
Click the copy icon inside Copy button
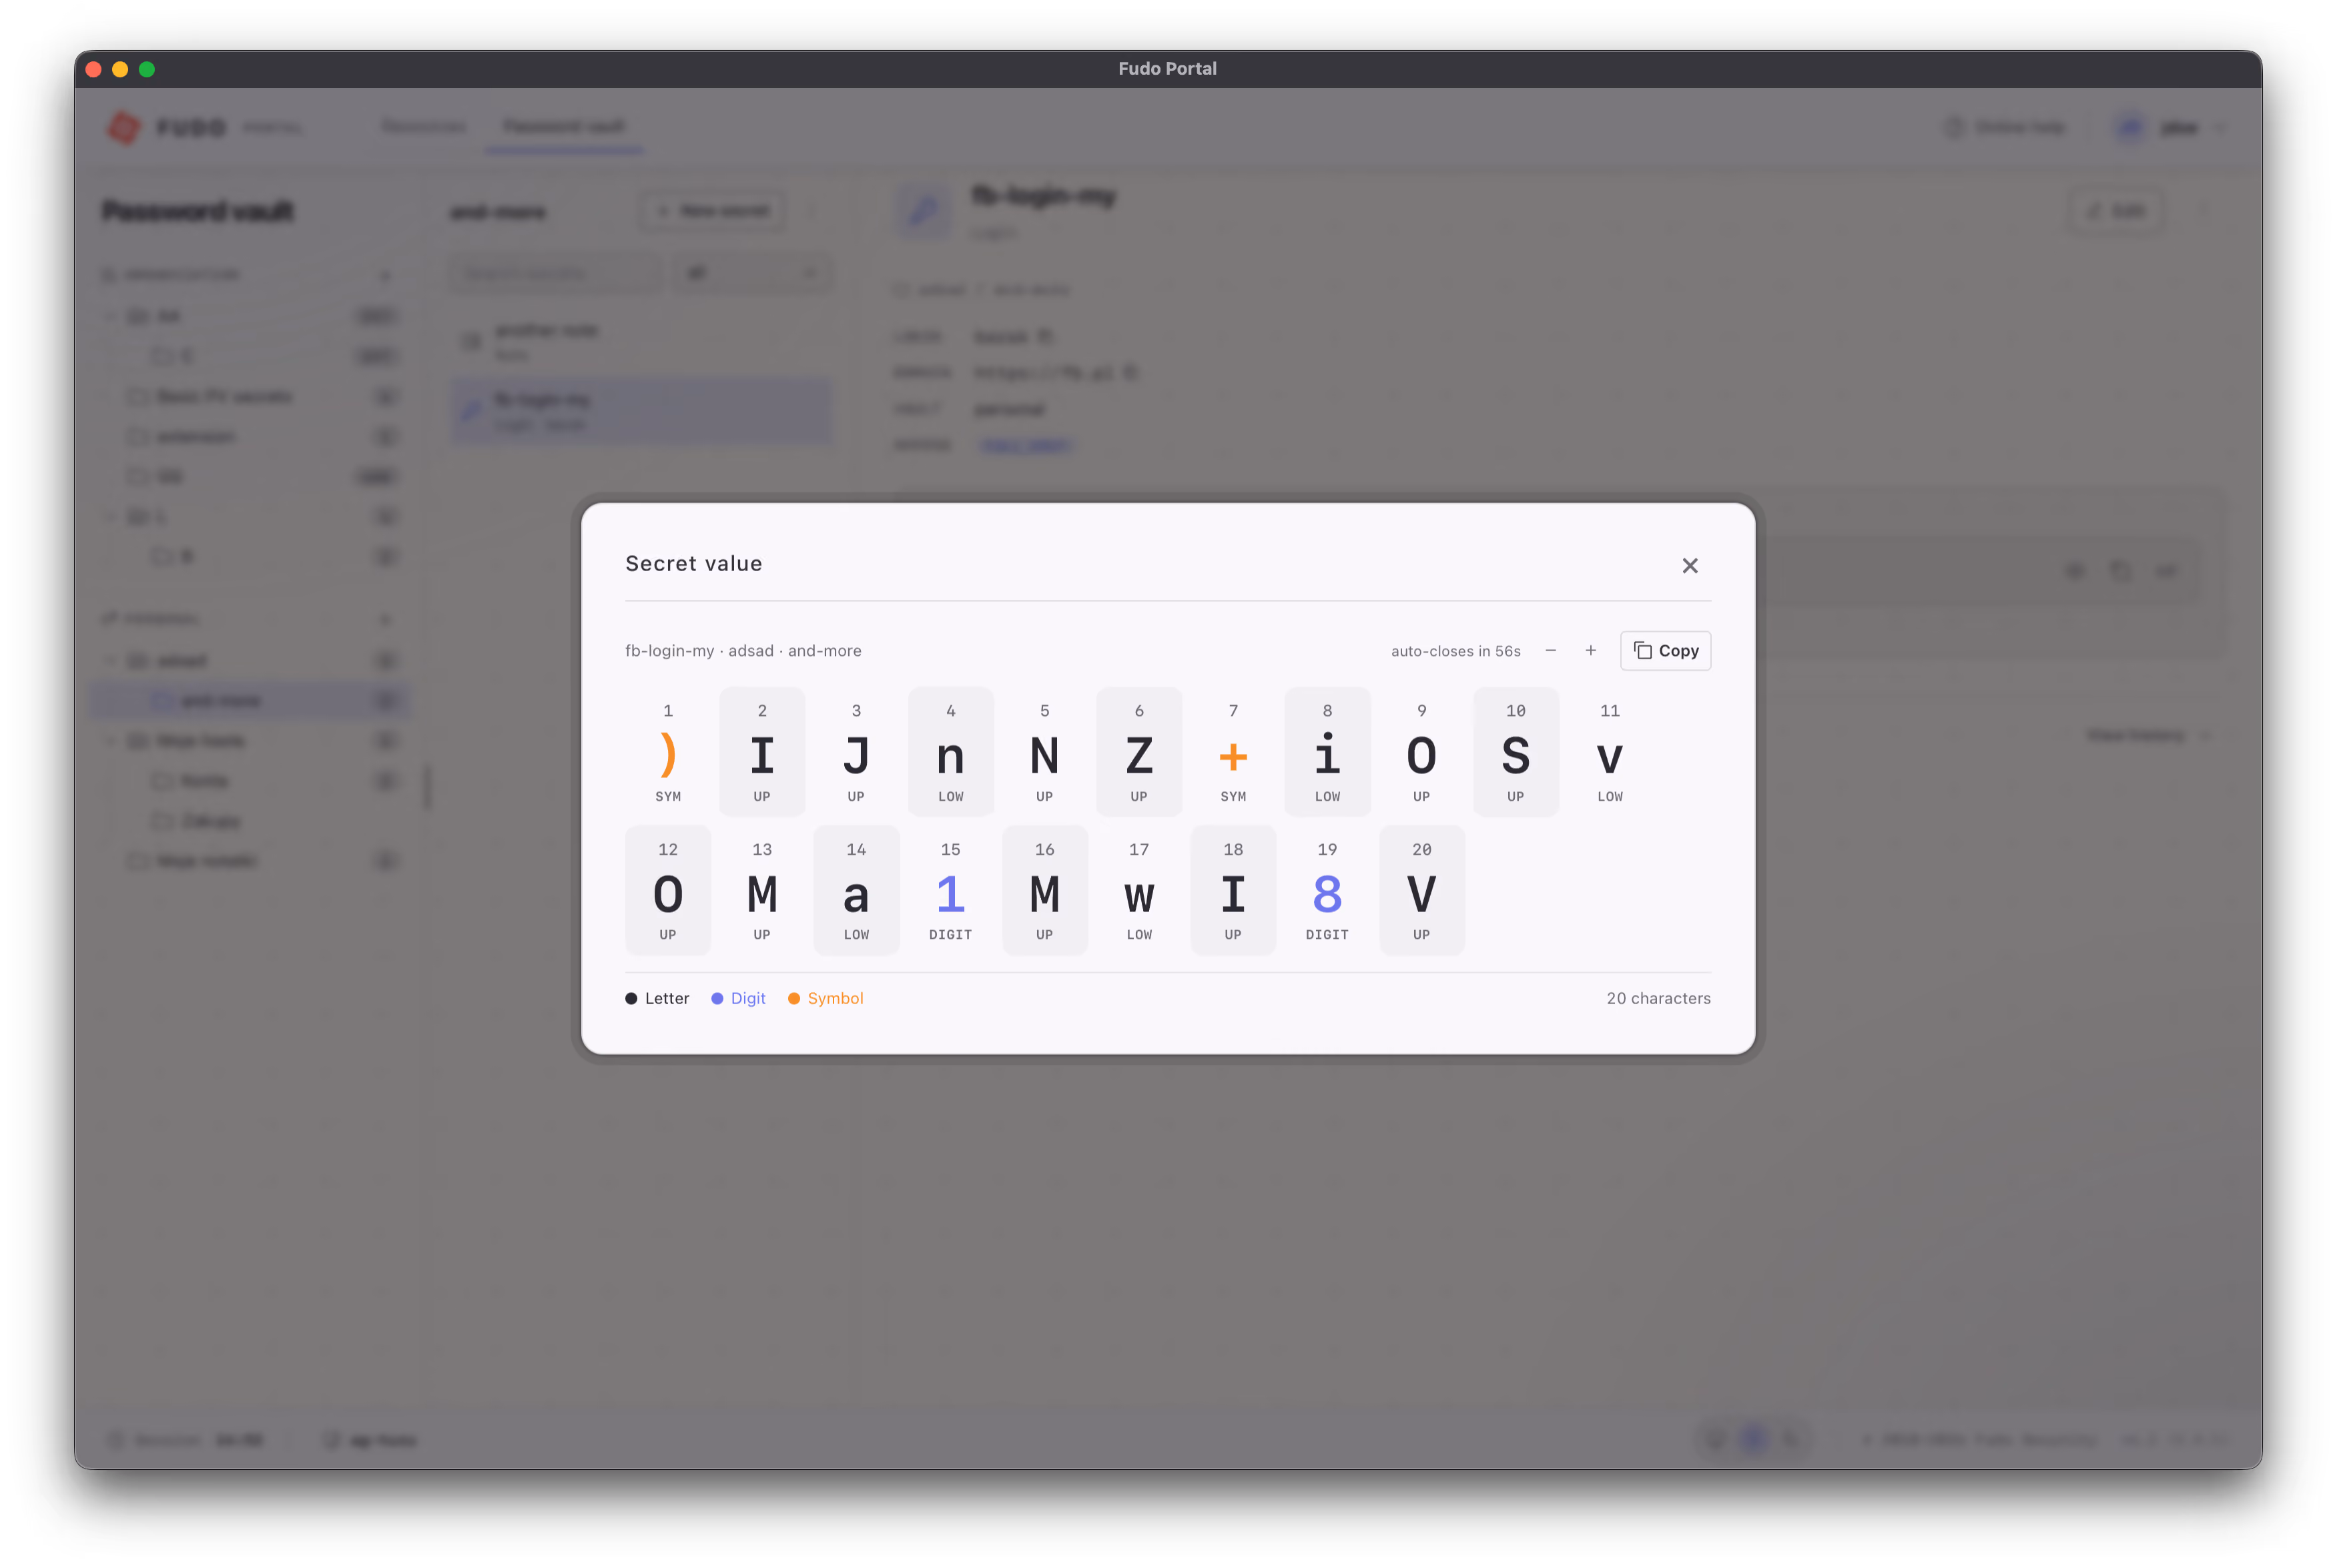click(x=1642, y=651)
